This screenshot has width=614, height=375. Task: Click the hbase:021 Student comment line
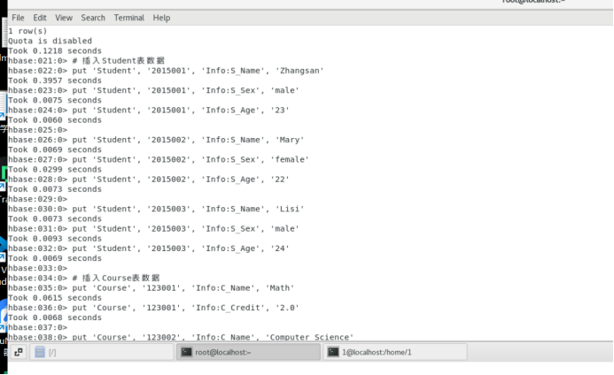[87, 61]
